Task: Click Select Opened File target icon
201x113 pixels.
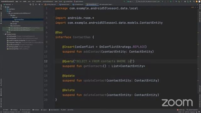Action: click(30, 4)
